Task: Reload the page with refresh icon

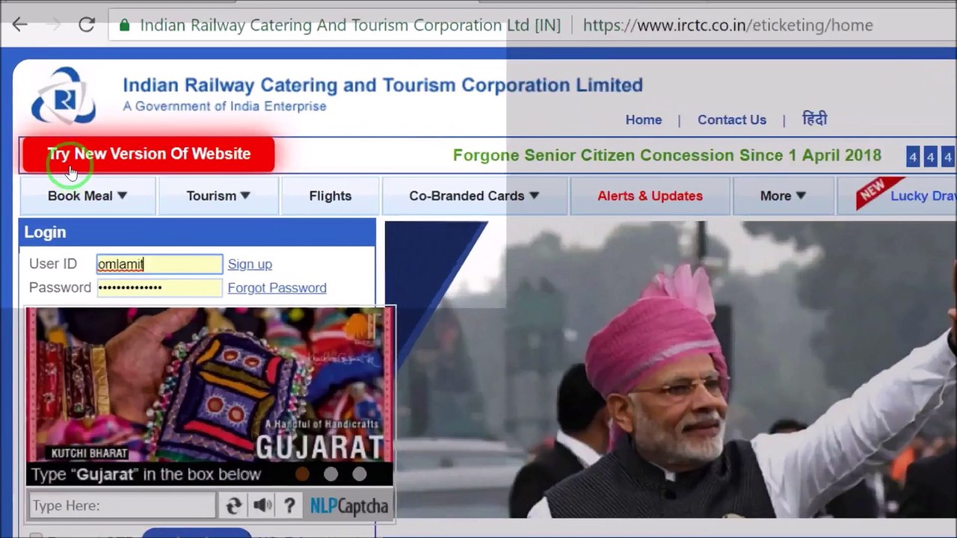Action: (x=87, y=25)
